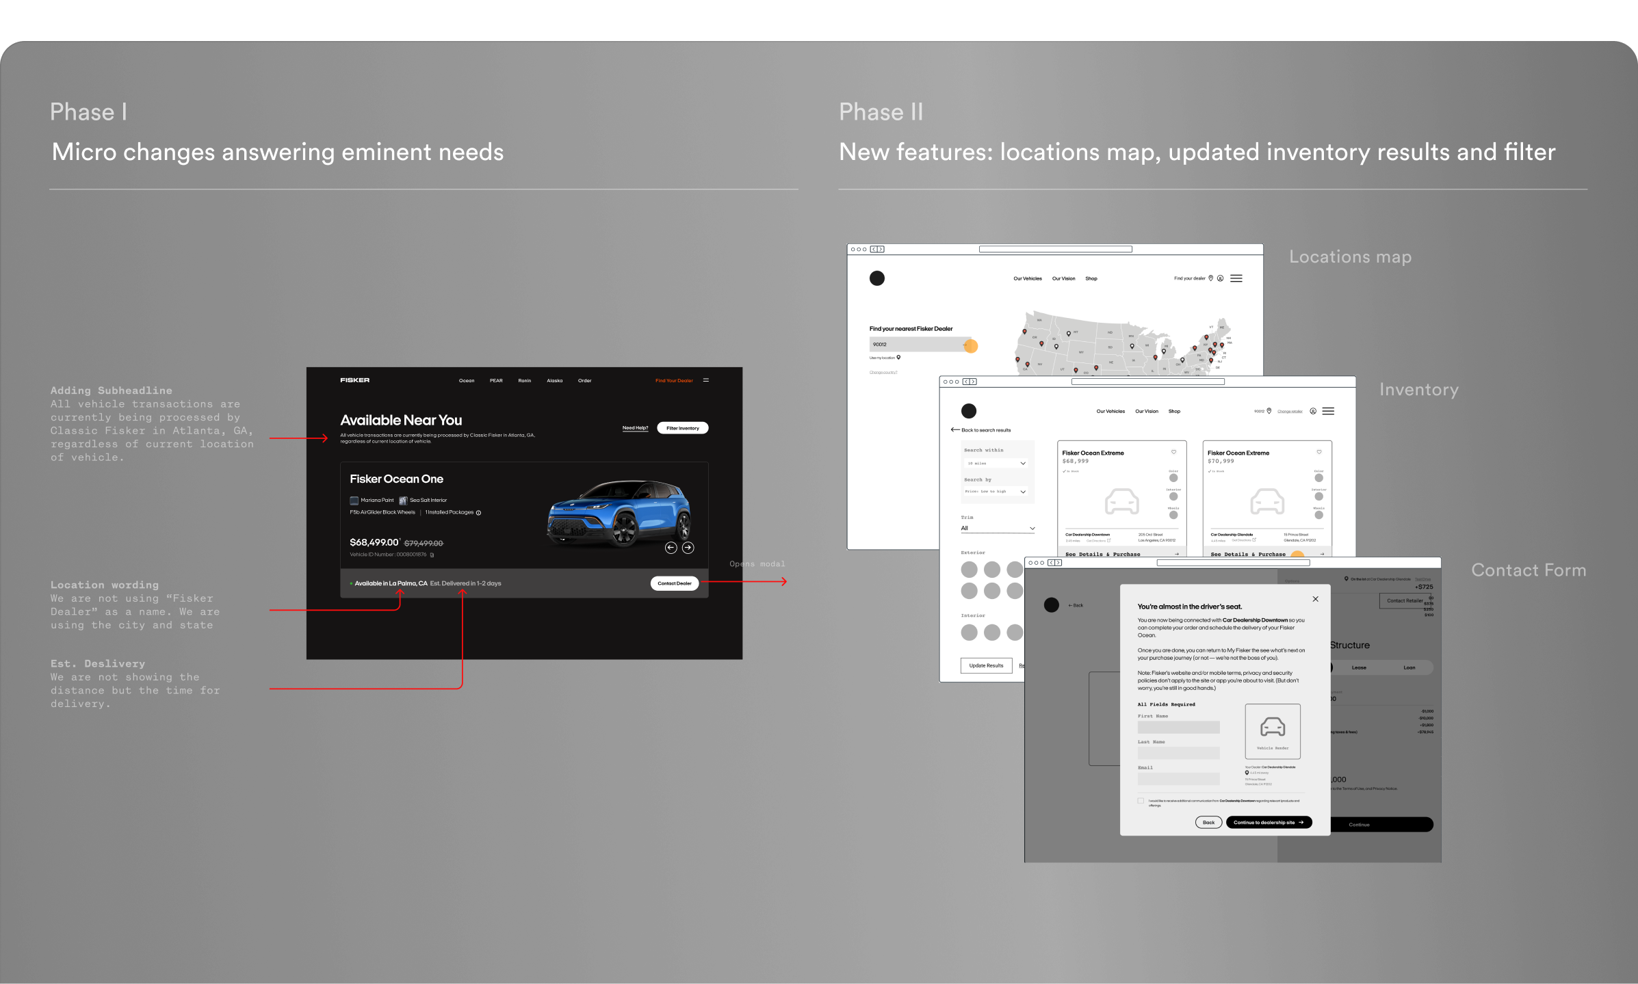1638x984 pixels.
Task: Click the Filter Inventory button
Action: coord(683,428)
